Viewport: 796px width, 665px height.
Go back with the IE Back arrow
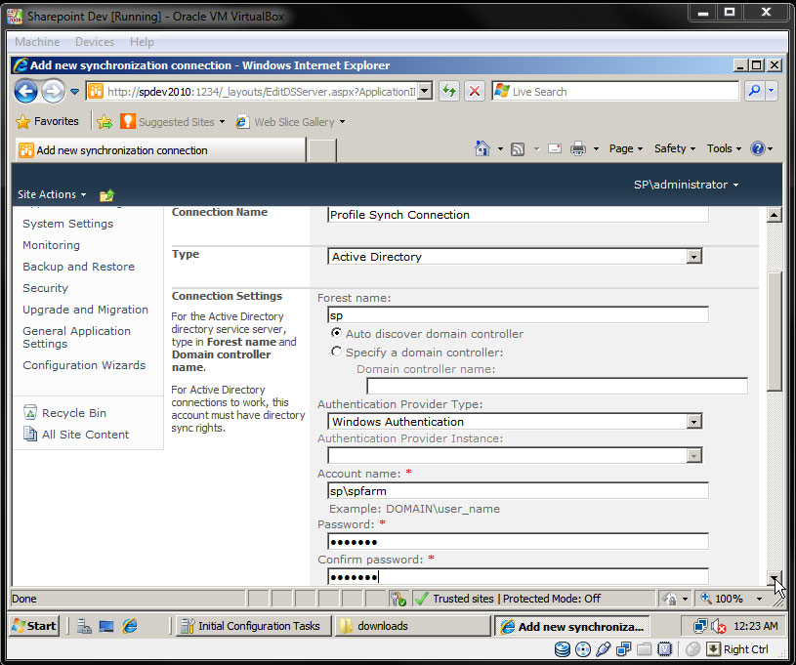[25, 92]
